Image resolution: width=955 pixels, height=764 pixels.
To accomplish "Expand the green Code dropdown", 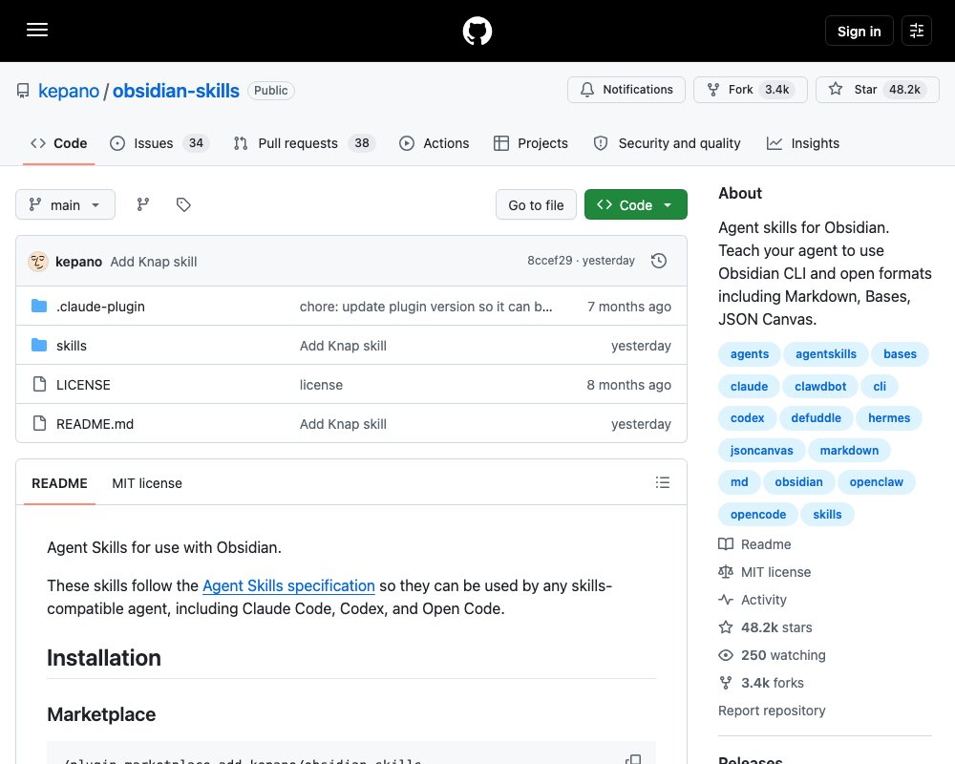I will click(636, 204).
